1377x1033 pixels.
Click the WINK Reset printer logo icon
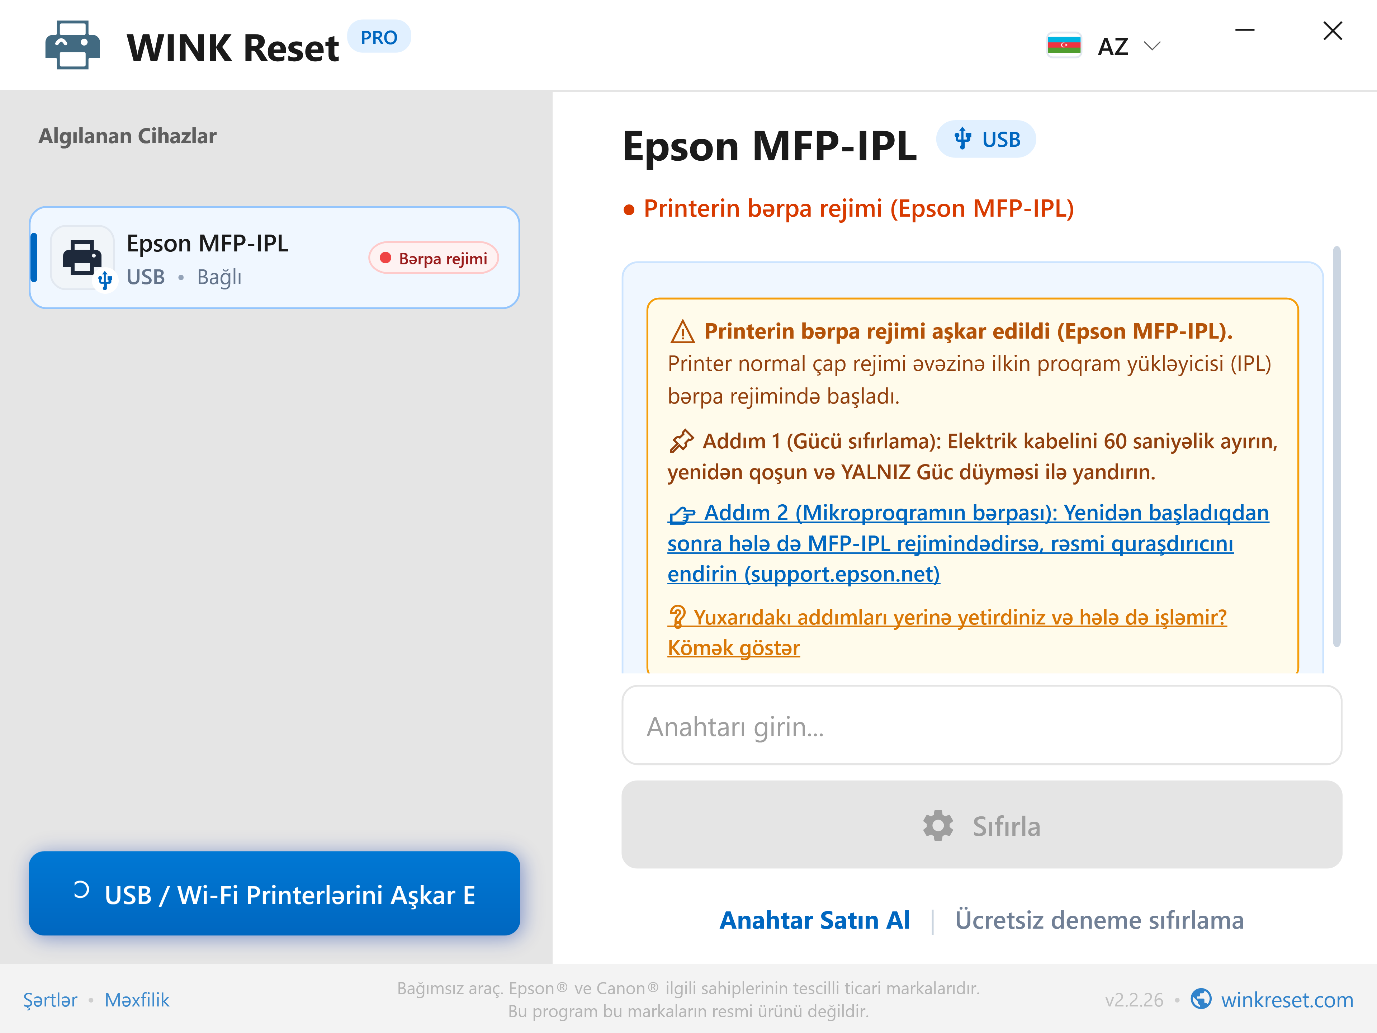coord(72,45)
